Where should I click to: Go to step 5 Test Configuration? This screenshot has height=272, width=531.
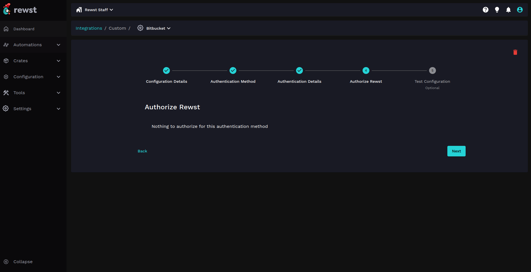point(432,70)
